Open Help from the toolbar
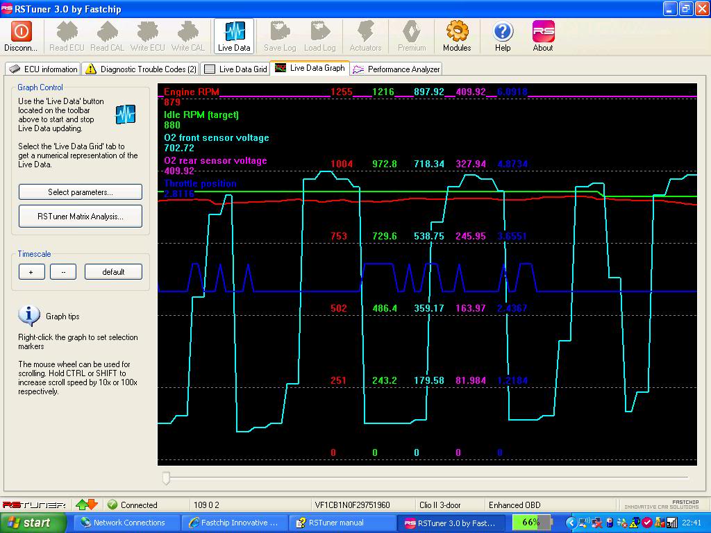The width and height of the screenshot is (711, 533). (x=503, y=32)
